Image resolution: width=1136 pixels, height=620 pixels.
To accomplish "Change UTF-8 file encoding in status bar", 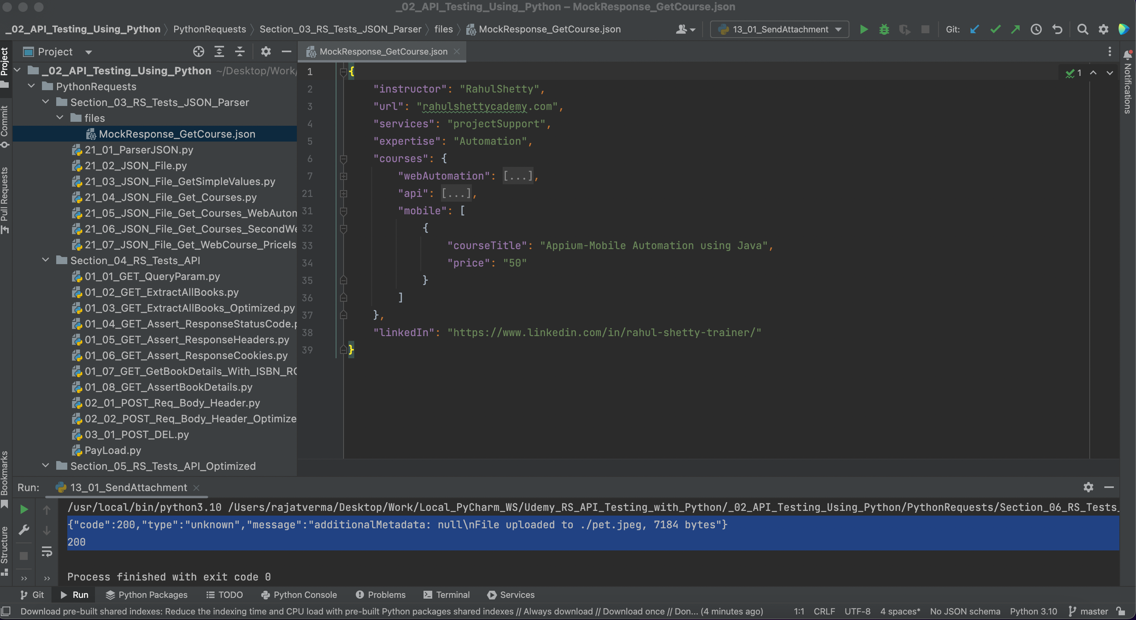I will (857, 611).
